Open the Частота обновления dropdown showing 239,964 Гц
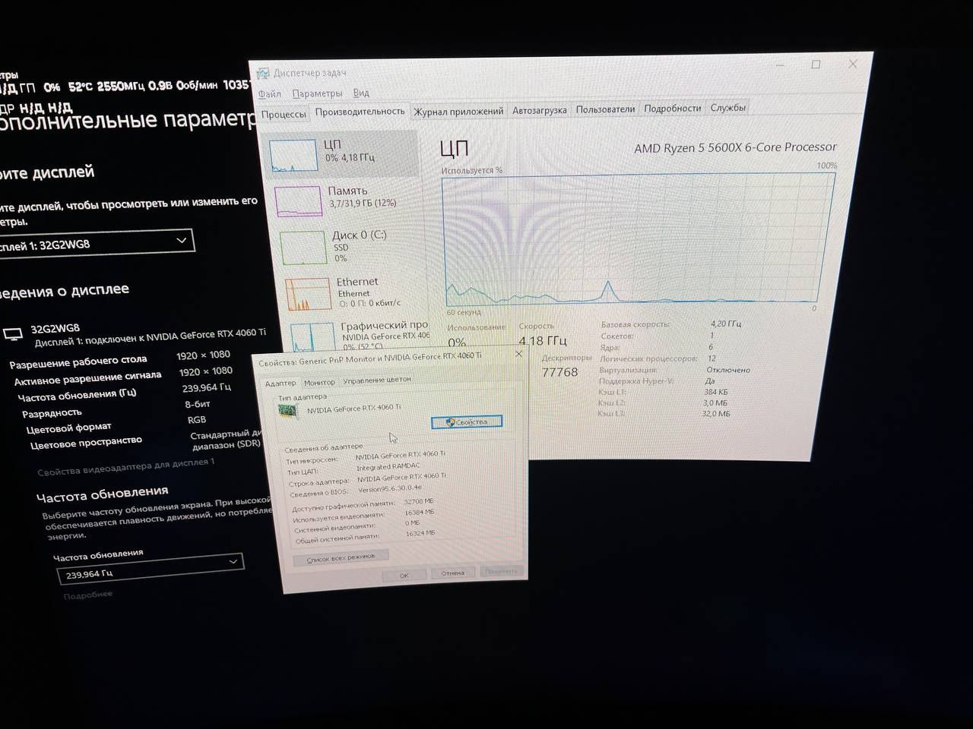This screenshot has width=973, height=729. (150, 569)
